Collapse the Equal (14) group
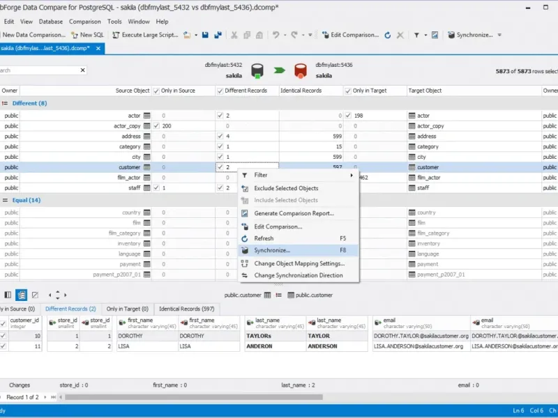This screenshot has width=558, height=418. (x=5, y=200)
